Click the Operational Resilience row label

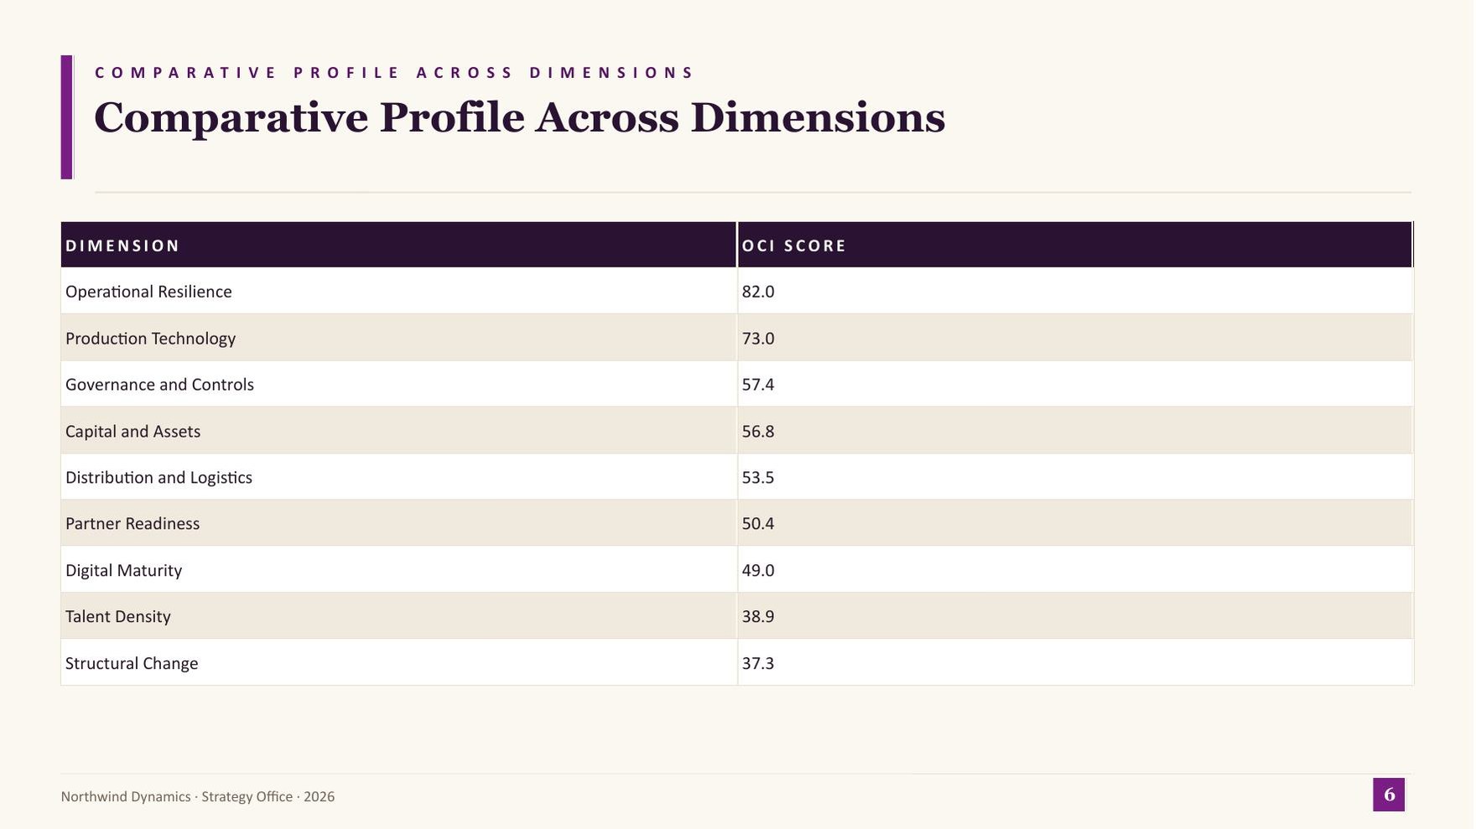click(x=148, y=292)
